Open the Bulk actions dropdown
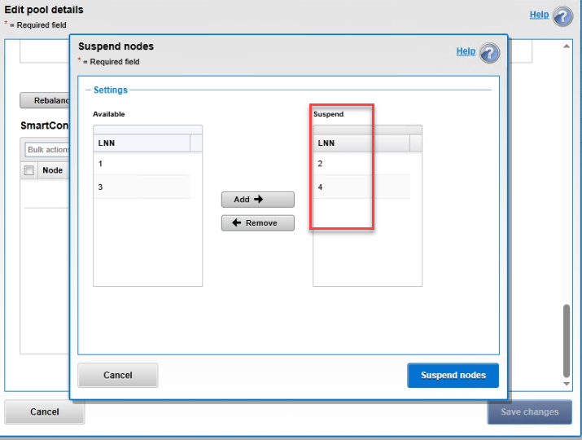 (47, 150)
